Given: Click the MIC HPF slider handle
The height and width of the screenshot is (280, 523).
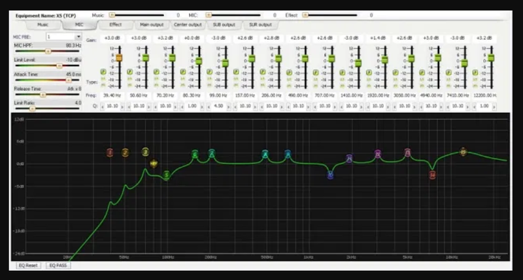Looking at the screenshot, I should (48, 51).
